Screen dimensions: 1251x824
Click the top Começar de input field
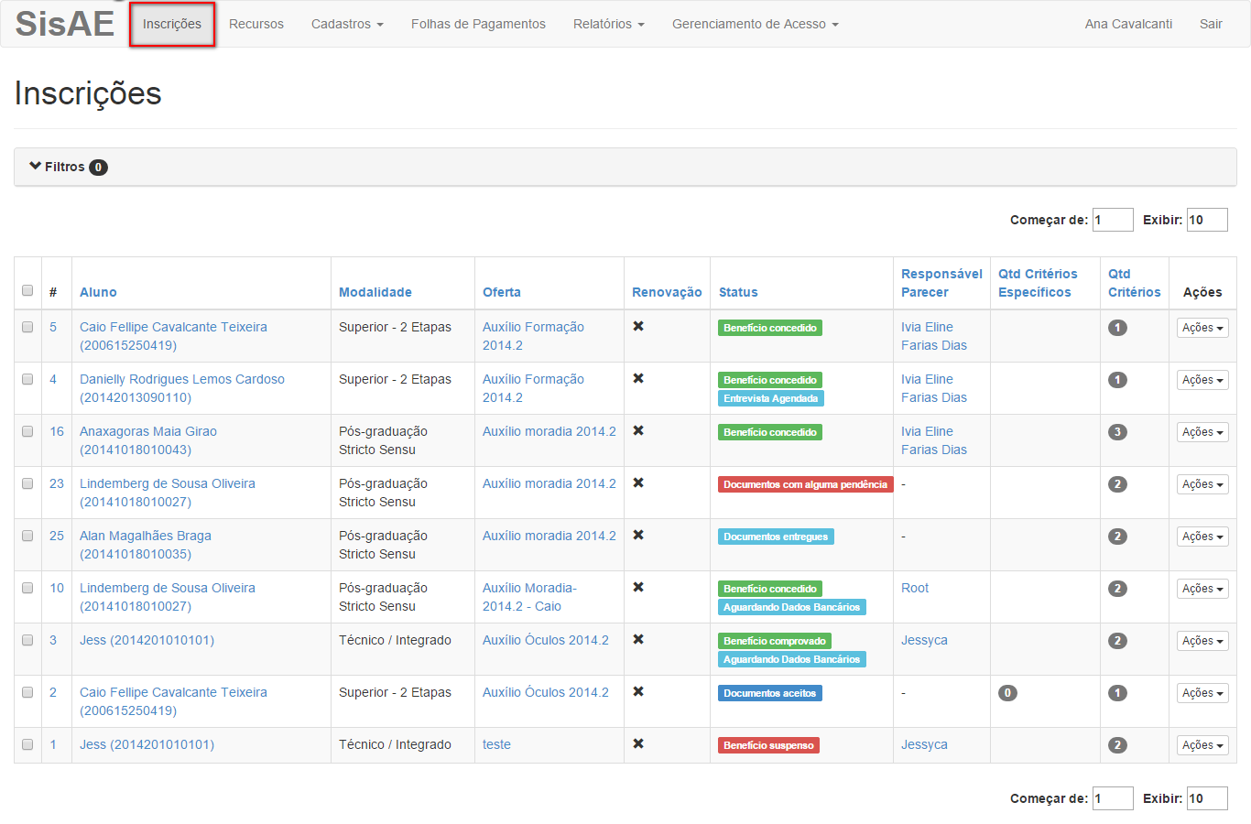pyautogui.click(x=1113, y=220)
